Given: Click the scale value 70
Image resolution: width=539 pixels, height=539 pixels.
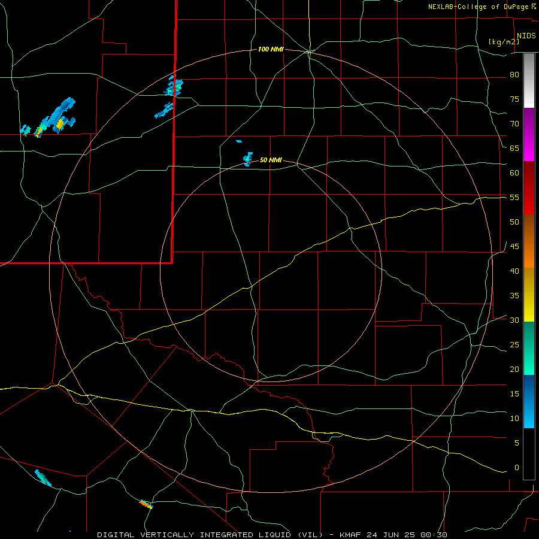Looking at the screenshot, I should [514, 124].
